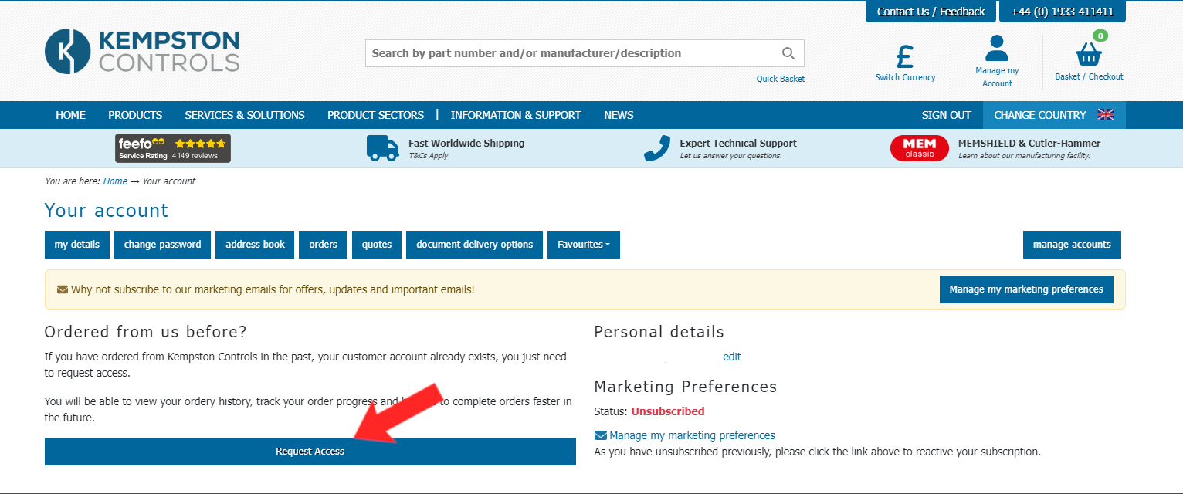
Task: Click the Feefo service rating badge
Action: [173, 148]
